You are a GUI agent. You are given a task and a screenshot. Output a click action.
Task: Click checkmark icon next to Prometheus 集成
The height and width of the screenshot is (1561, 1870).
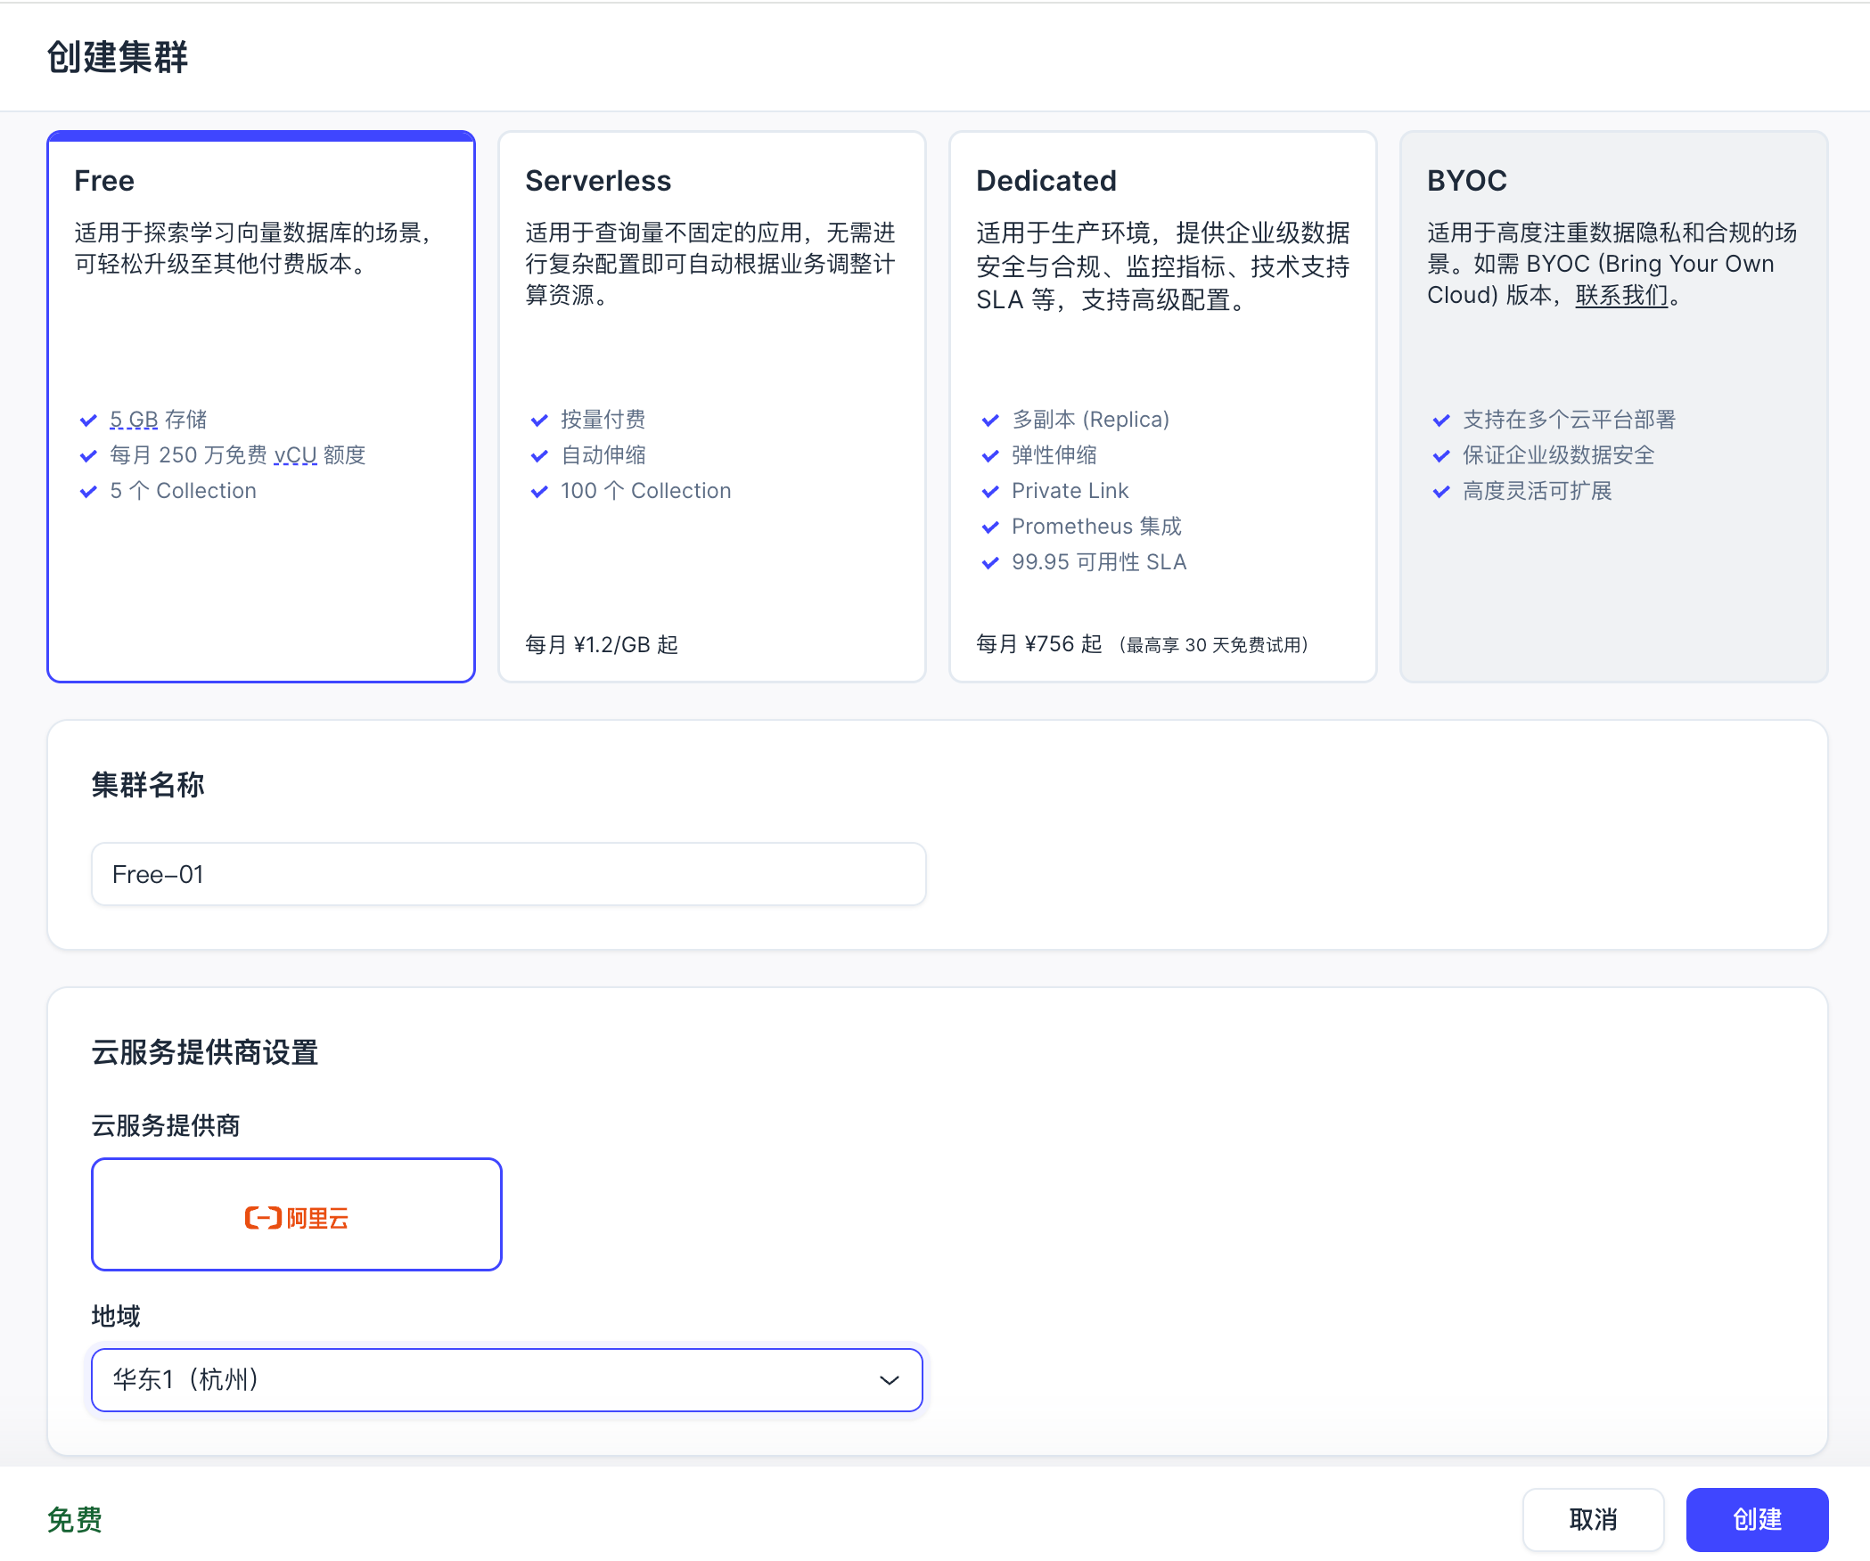coord(990,527)
